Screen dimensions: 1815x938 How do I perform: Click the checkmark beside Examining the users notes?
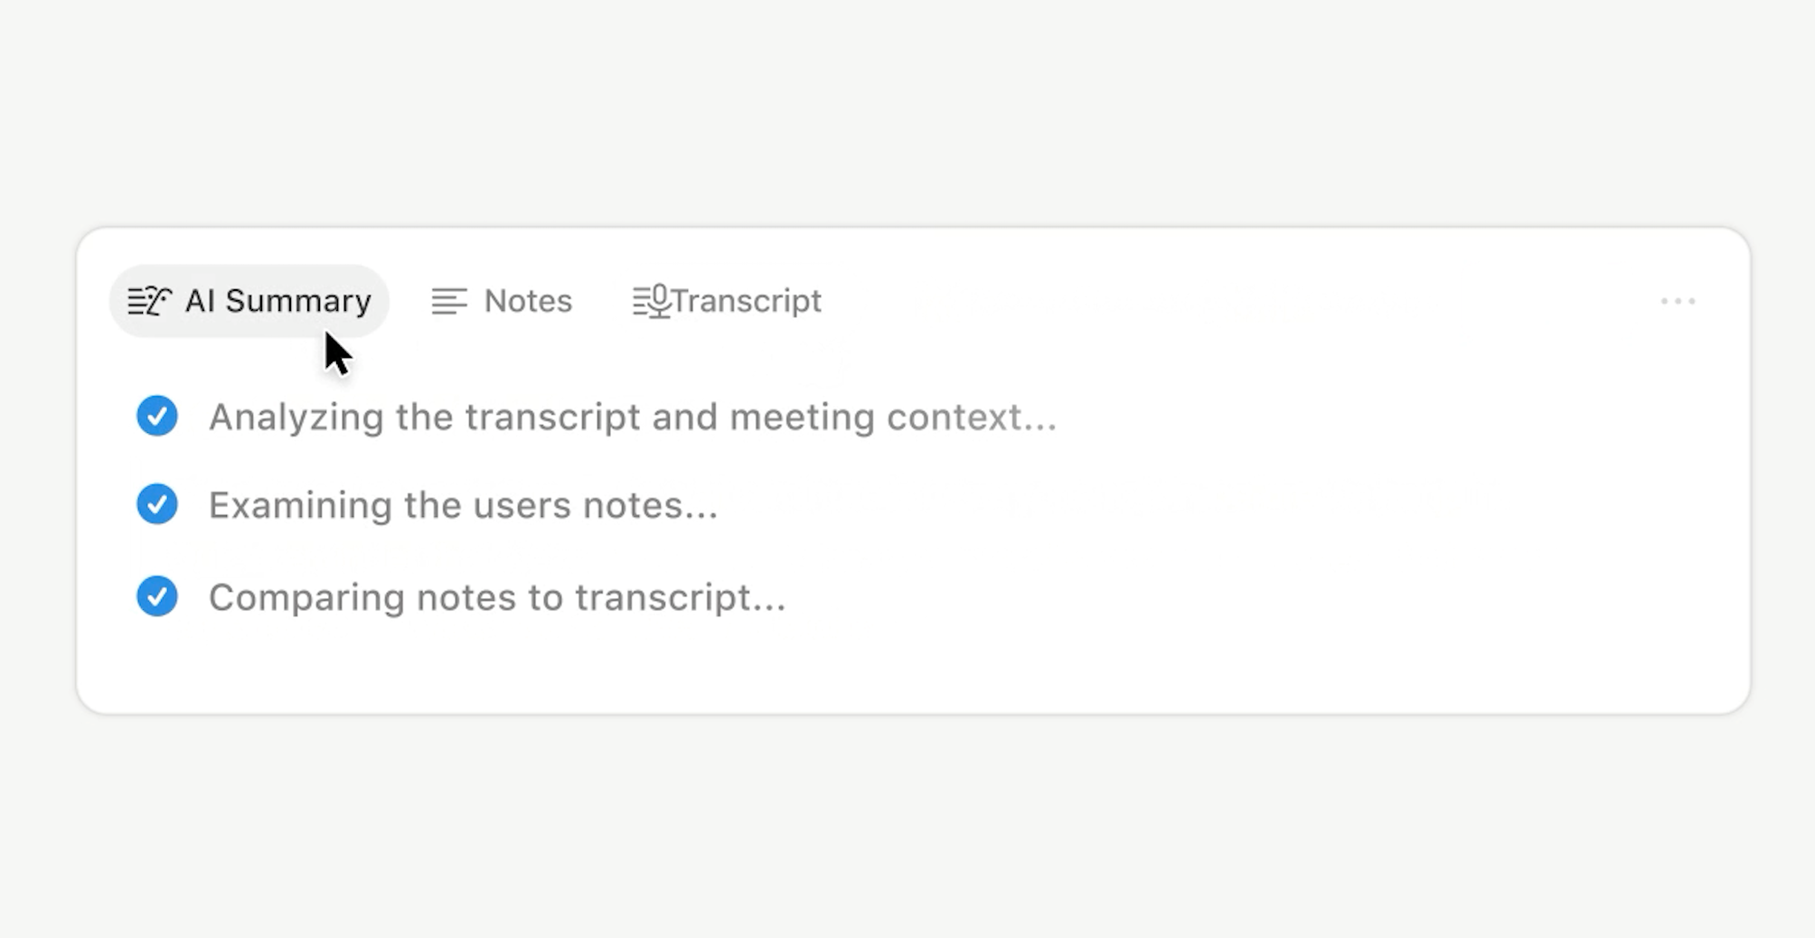pyautogui.click(x=156, y=505)
